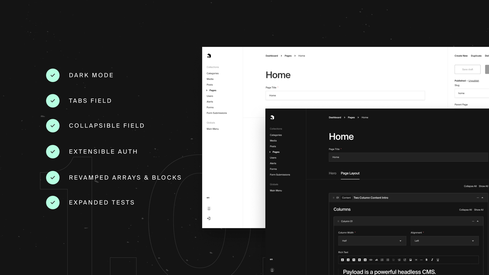The height and width of the screenshot is (275, 489).
Task: Switch to the Hero tab
Action: (x=332, y=173)
